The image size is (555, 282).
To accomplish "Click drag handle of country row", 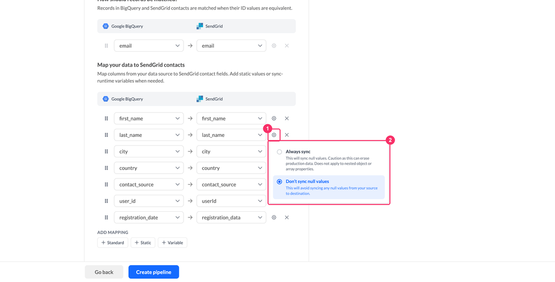I will pos(106,168).
